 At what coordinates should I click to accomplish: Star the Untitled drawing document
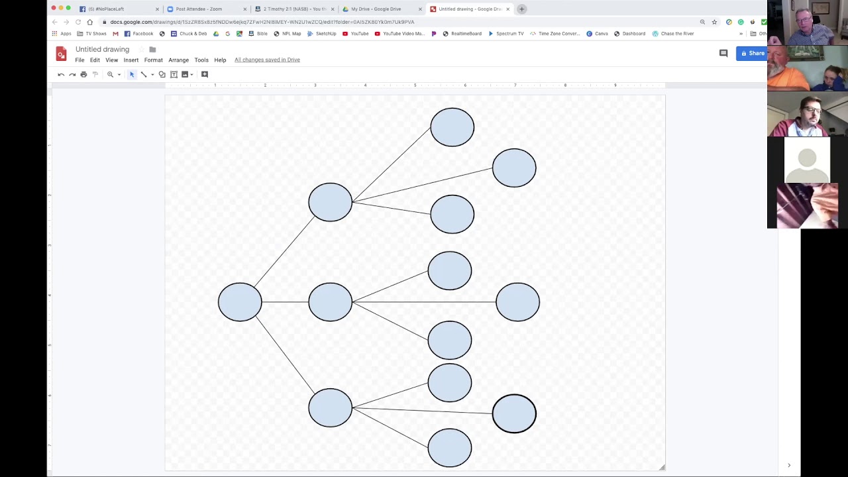pyautogui.click(x=140, y=49)
